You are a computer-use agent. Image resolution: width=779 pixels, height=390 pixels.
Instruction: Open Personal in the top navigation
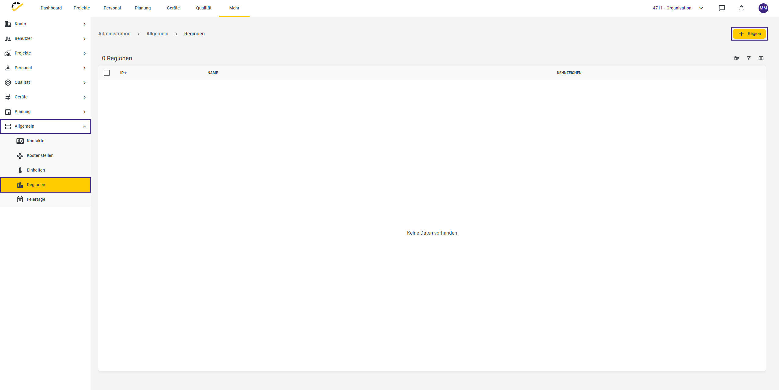point(112,8)
